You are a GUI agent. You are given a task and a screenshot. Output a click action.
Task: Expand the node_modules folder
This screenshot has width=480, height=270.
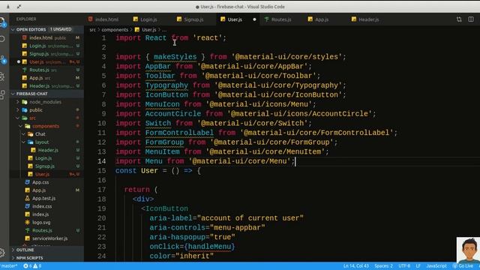pos(45,102)
